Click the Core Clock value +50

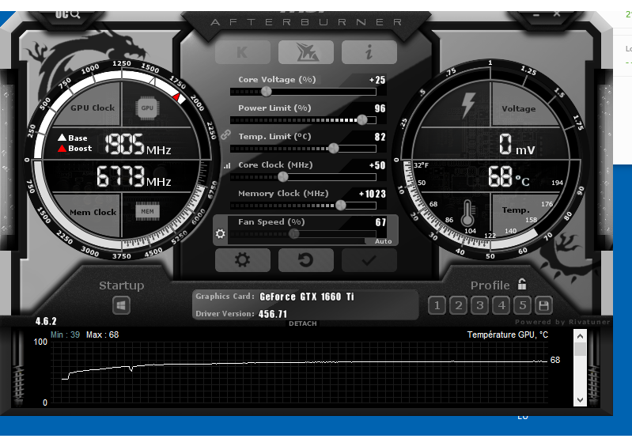377,165
